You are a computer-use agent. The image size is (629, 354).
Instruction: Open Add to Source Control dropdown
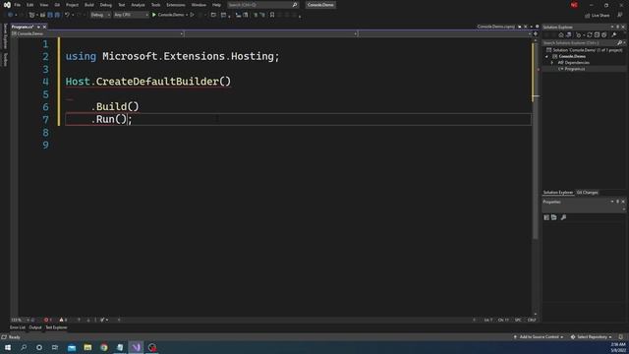pos(539,337)
